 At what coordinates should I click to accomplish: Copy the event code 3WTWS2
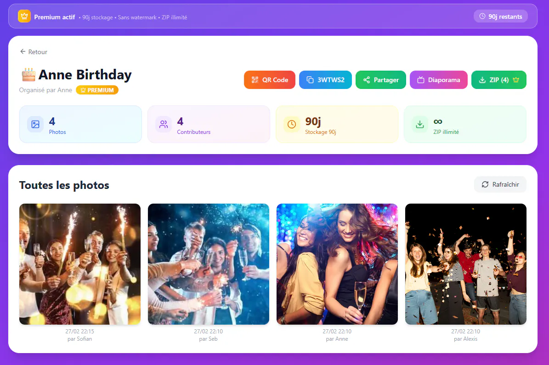click(x=325, y=80)
